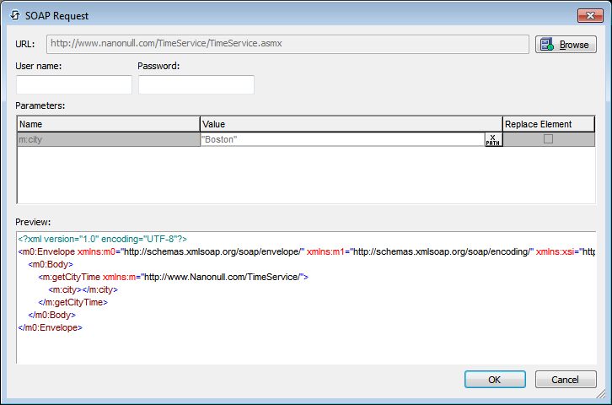Screen dimensions: 612x405
Task: Click the XPath icon in the Value cell
Action: [493, 139]
